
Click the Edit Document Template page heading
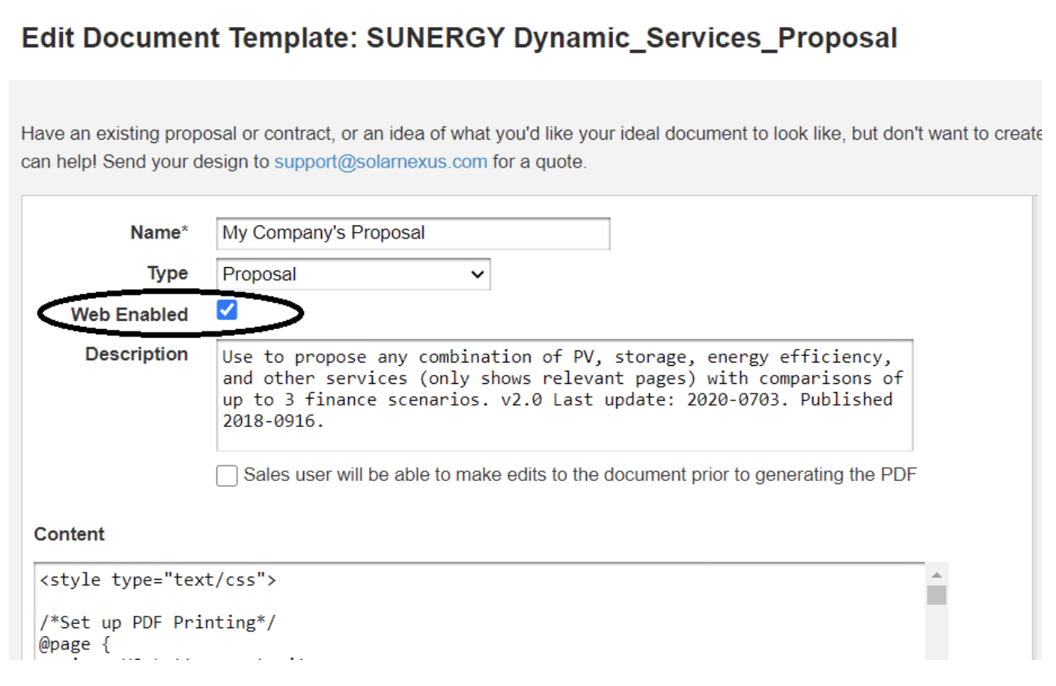point(459,38)
